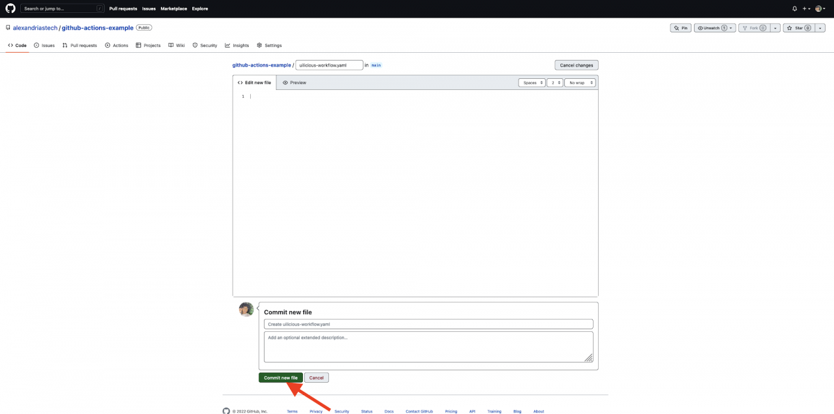Expand the indent size 2 dropdown
Image resolution: width=834 pixels, height=414 pixels.
[x=554, y=82]
